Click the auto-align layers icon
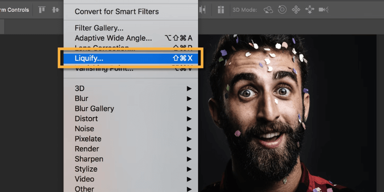 [x=221, y=10]
